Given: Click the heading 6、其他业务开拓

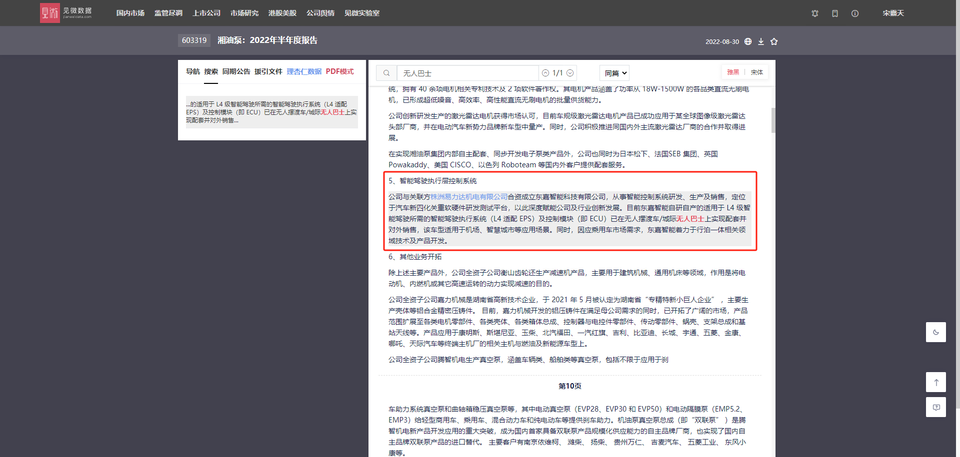Looking at the screenshot, I should (x=415, y=257).
